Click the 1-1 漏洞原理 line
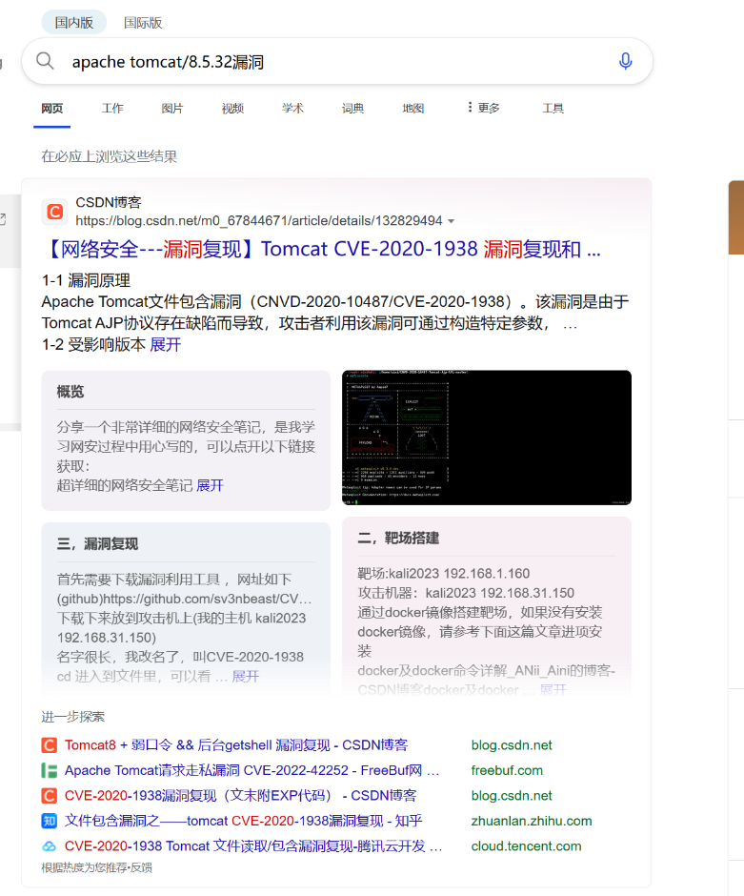The height and width of the screenshot is (896, 744). (86, 280)
